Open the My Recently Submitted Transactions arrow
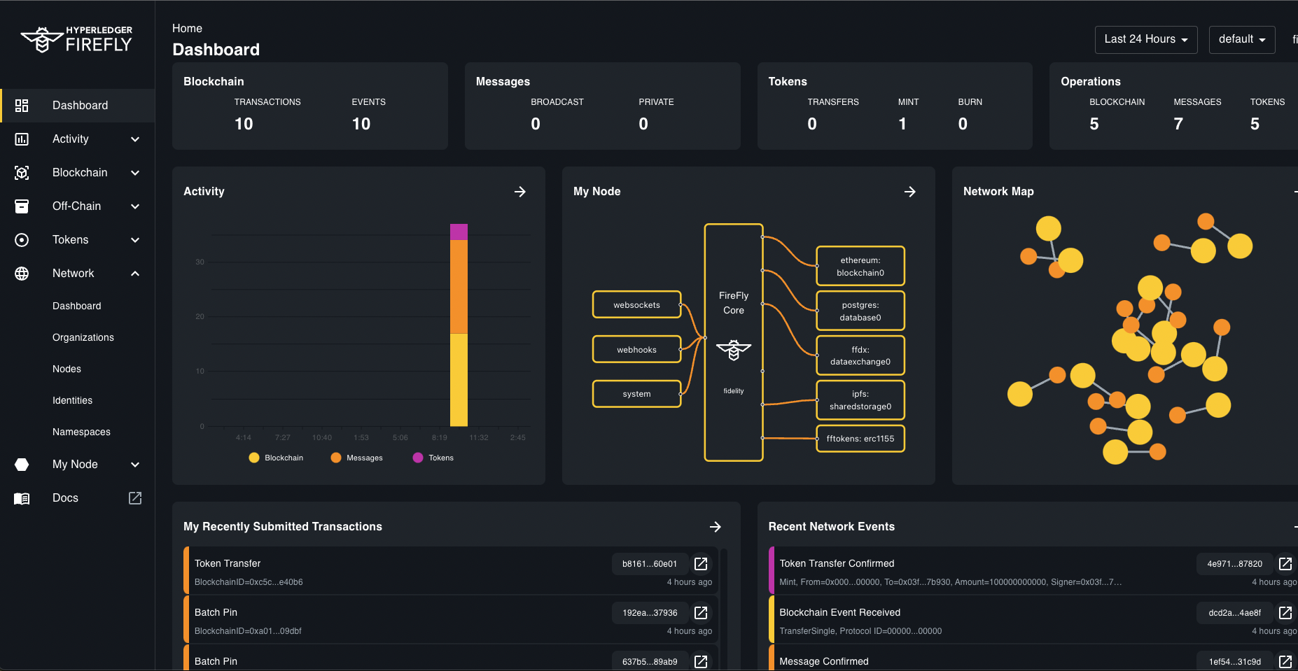The height and width of the screenshot is (671, 1298). pyautogui.click(x=716, y=527)
